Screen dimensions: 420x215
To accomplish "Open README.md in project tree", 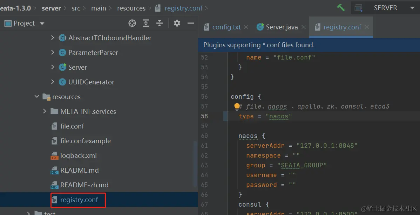I will coord(79,170).
